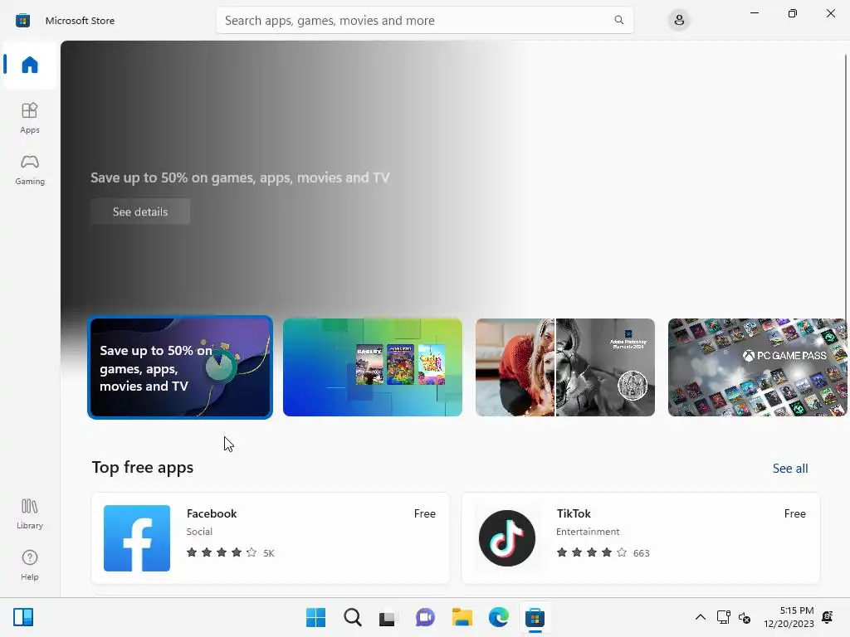Click the muted volume tray icon
Image resolution: width=850 pixels, height=637 pixels.
(x=745, y=617)
